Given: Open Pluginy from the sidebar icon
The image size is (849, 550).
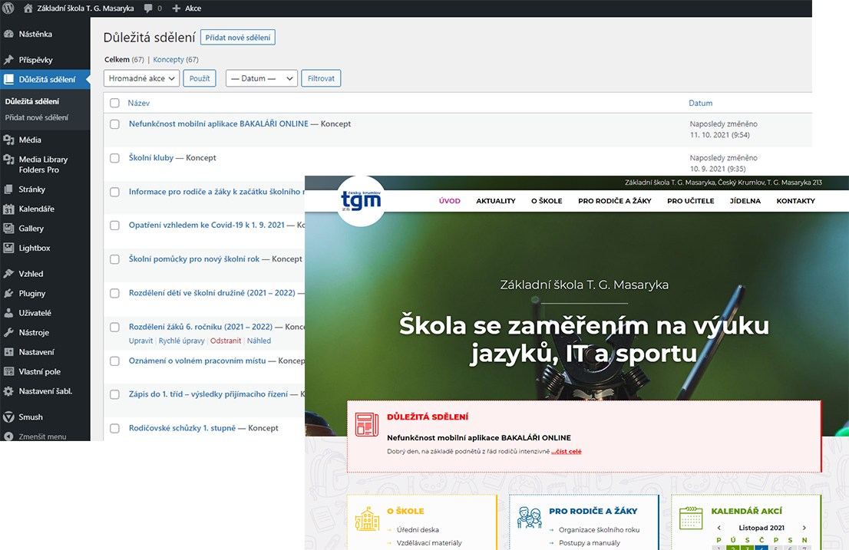Looking at the screenshot, I should [x=8, y=293].
